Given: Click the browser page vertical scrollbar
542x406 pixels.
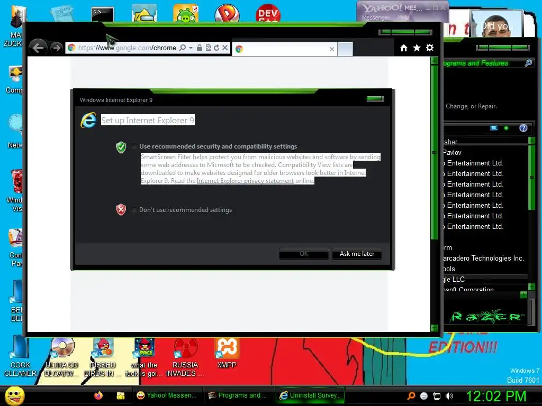Looking at the screenshot, I should 434,152.
